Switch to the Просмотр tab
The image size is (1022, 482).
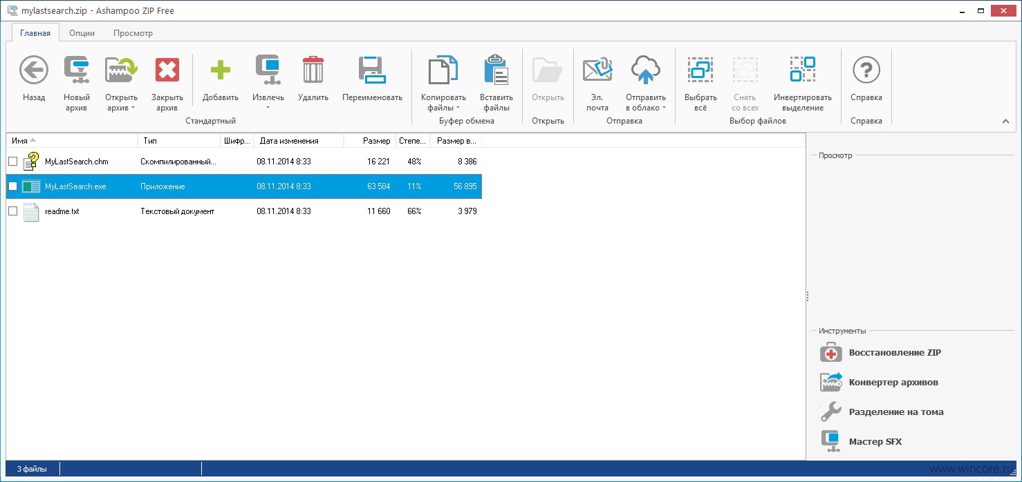point(133,33)
